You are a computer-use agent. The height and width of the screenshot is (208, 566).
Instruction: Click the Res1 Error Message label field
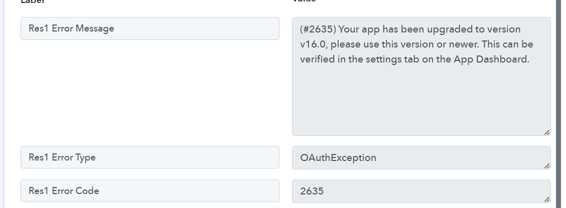tap(150, 28)
